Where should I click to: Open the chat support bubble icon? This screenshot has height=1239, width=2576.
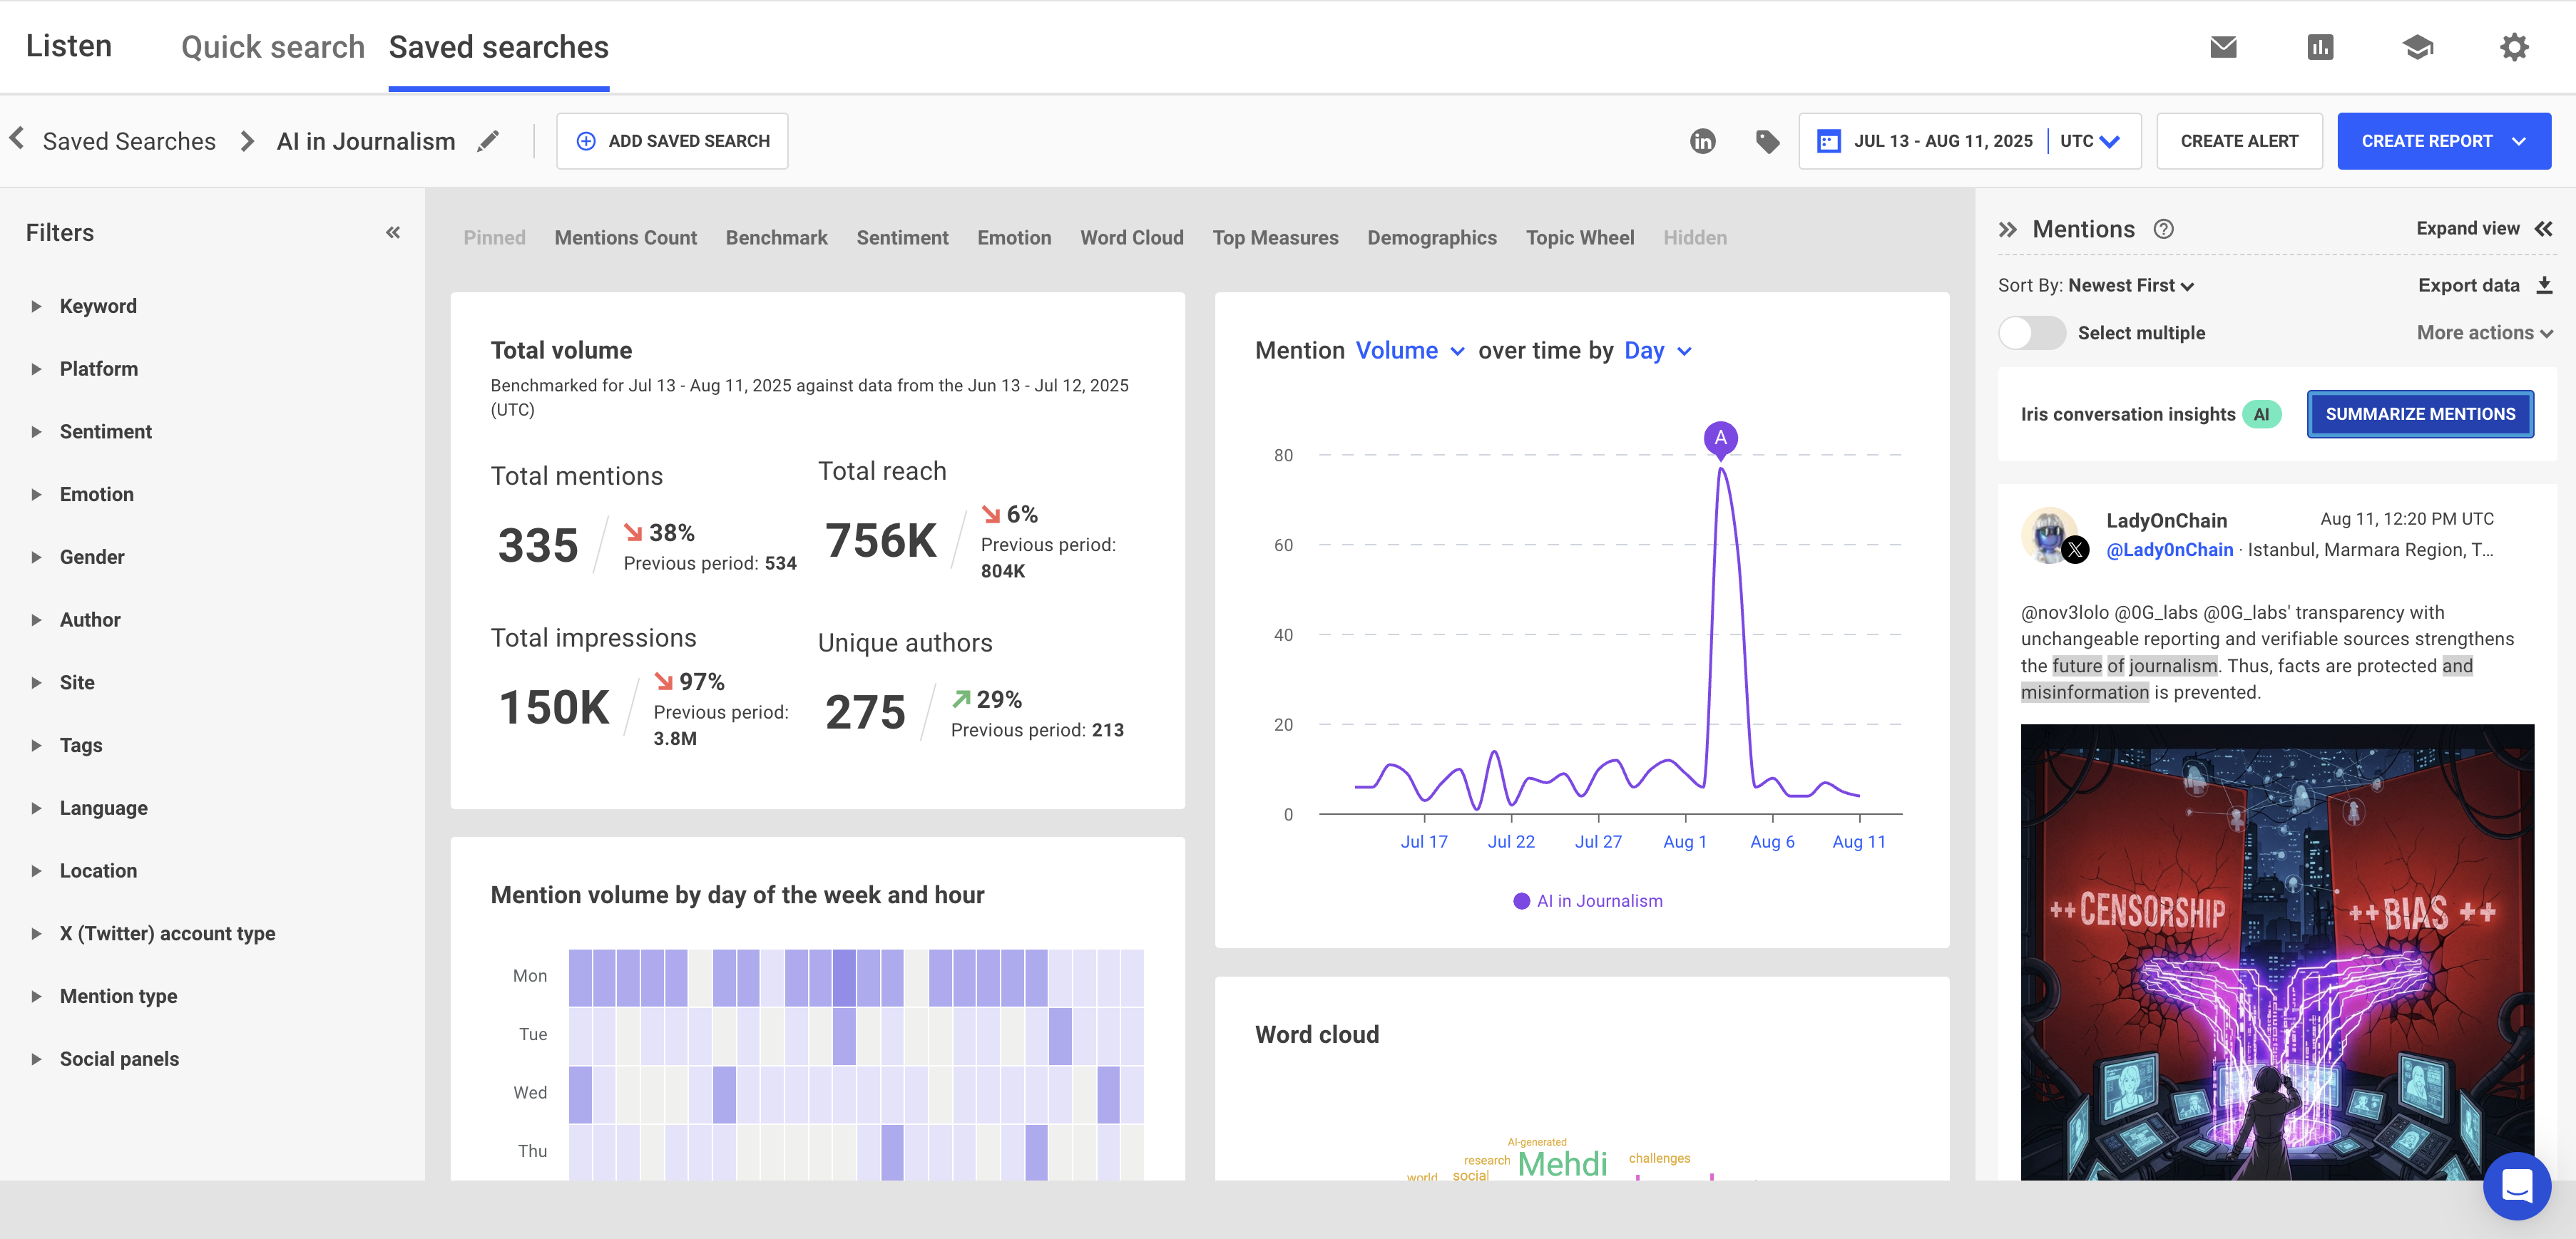2516,1186
